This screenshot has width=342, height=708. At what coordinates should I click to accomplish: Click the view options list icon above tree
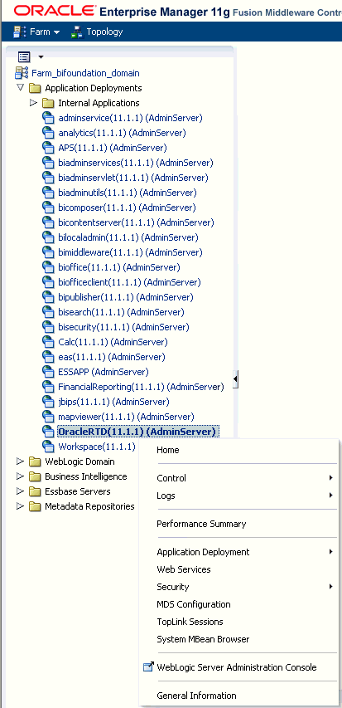point(24,57)
